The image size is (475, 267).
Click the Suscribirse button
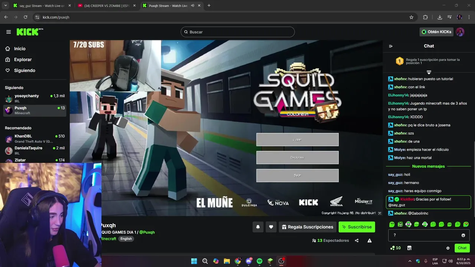point(357,227)
